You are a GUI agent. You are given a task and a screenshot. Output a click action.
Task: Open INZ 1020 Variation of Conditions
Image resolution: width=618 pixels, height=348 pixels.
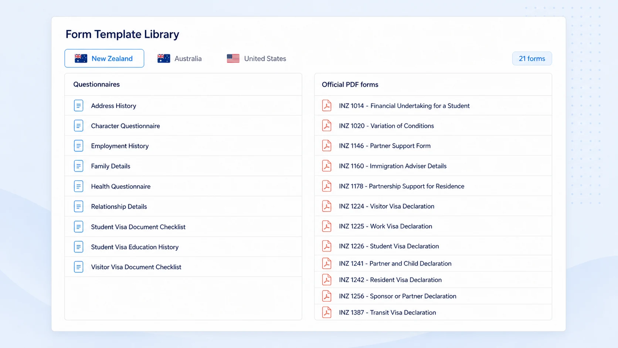point(433,126)
